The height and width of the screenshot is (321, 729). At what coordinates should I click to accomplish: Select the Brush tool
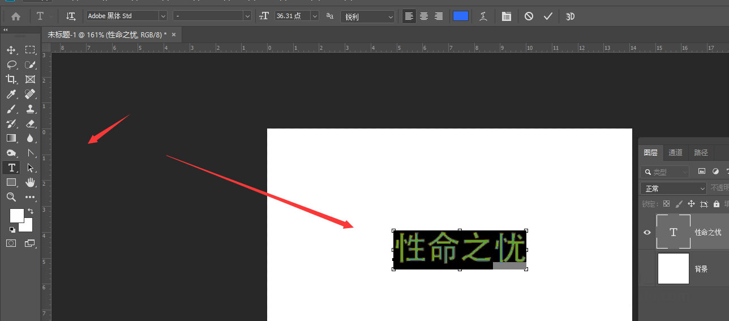coord(11,109)
